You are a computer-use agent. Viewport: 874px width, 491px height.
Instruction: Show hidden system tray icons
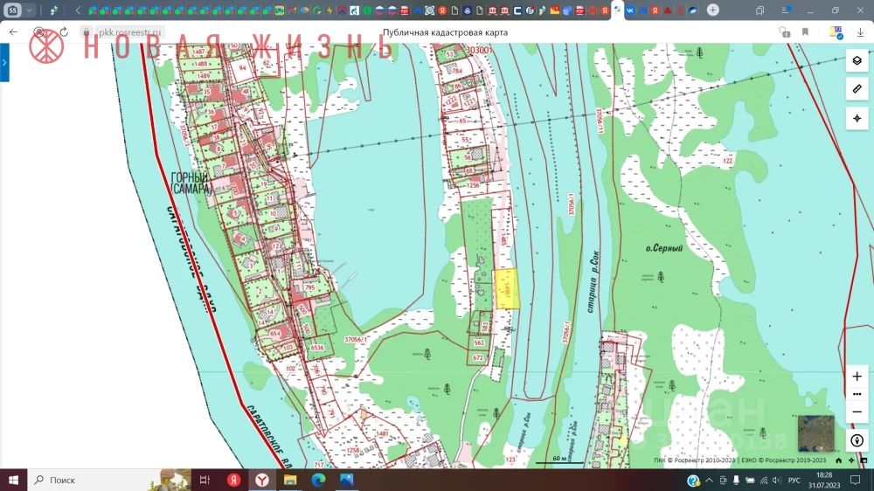click(709, 481)
